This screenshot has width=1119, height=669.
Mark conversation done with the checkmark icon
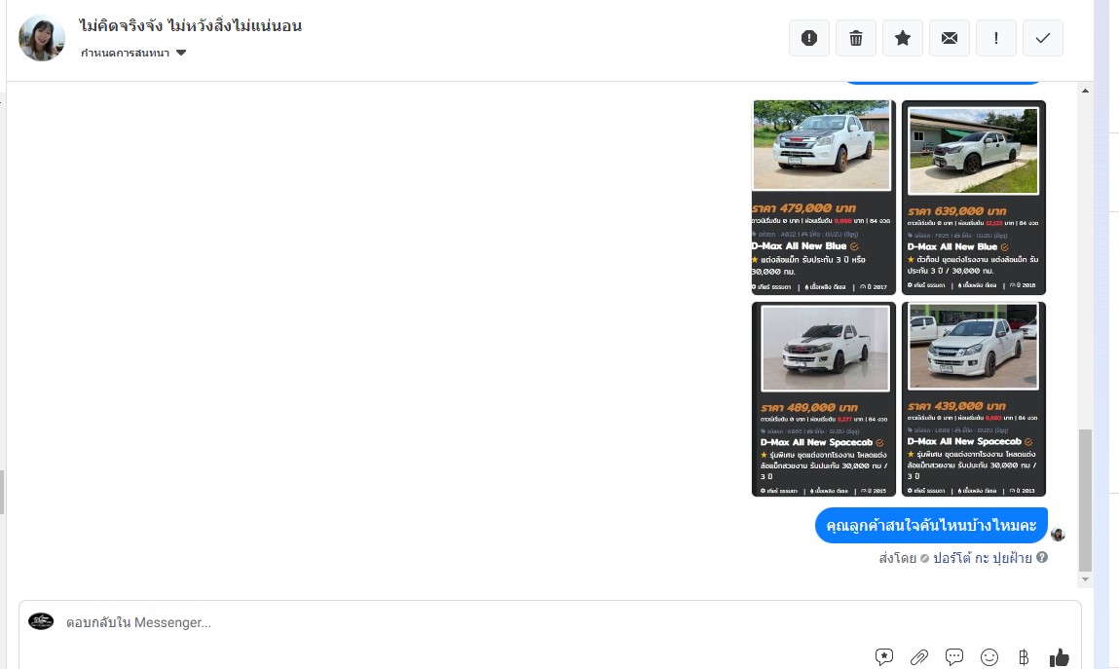(1043, 38)
